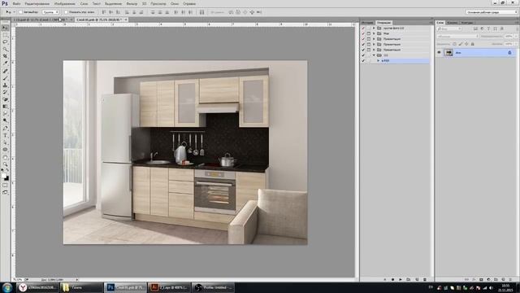Select the Ellipse shape tool
520x293 pixels.
point(5,150)
